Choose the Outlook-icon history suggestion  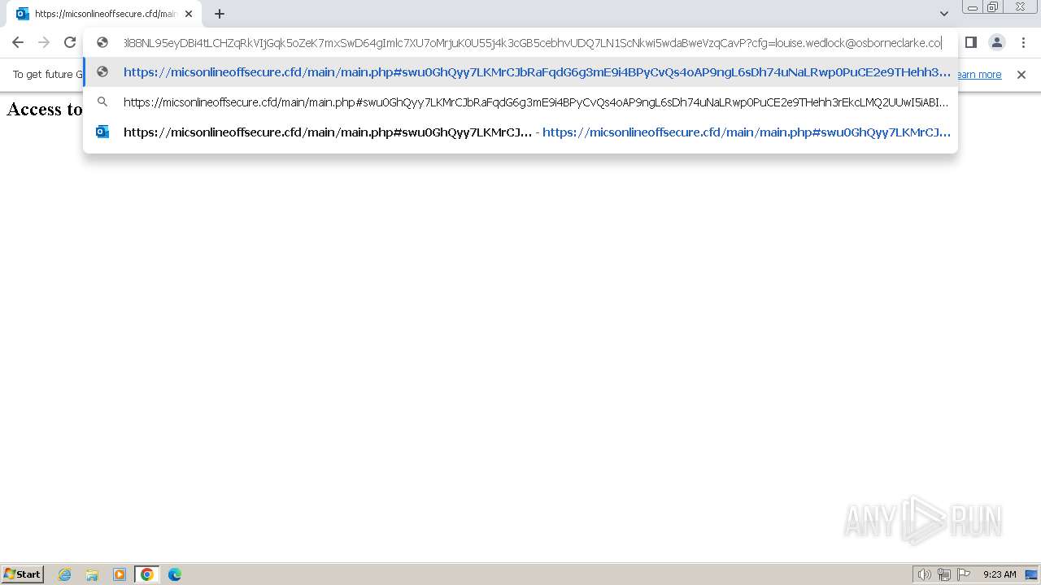point(520,132)
